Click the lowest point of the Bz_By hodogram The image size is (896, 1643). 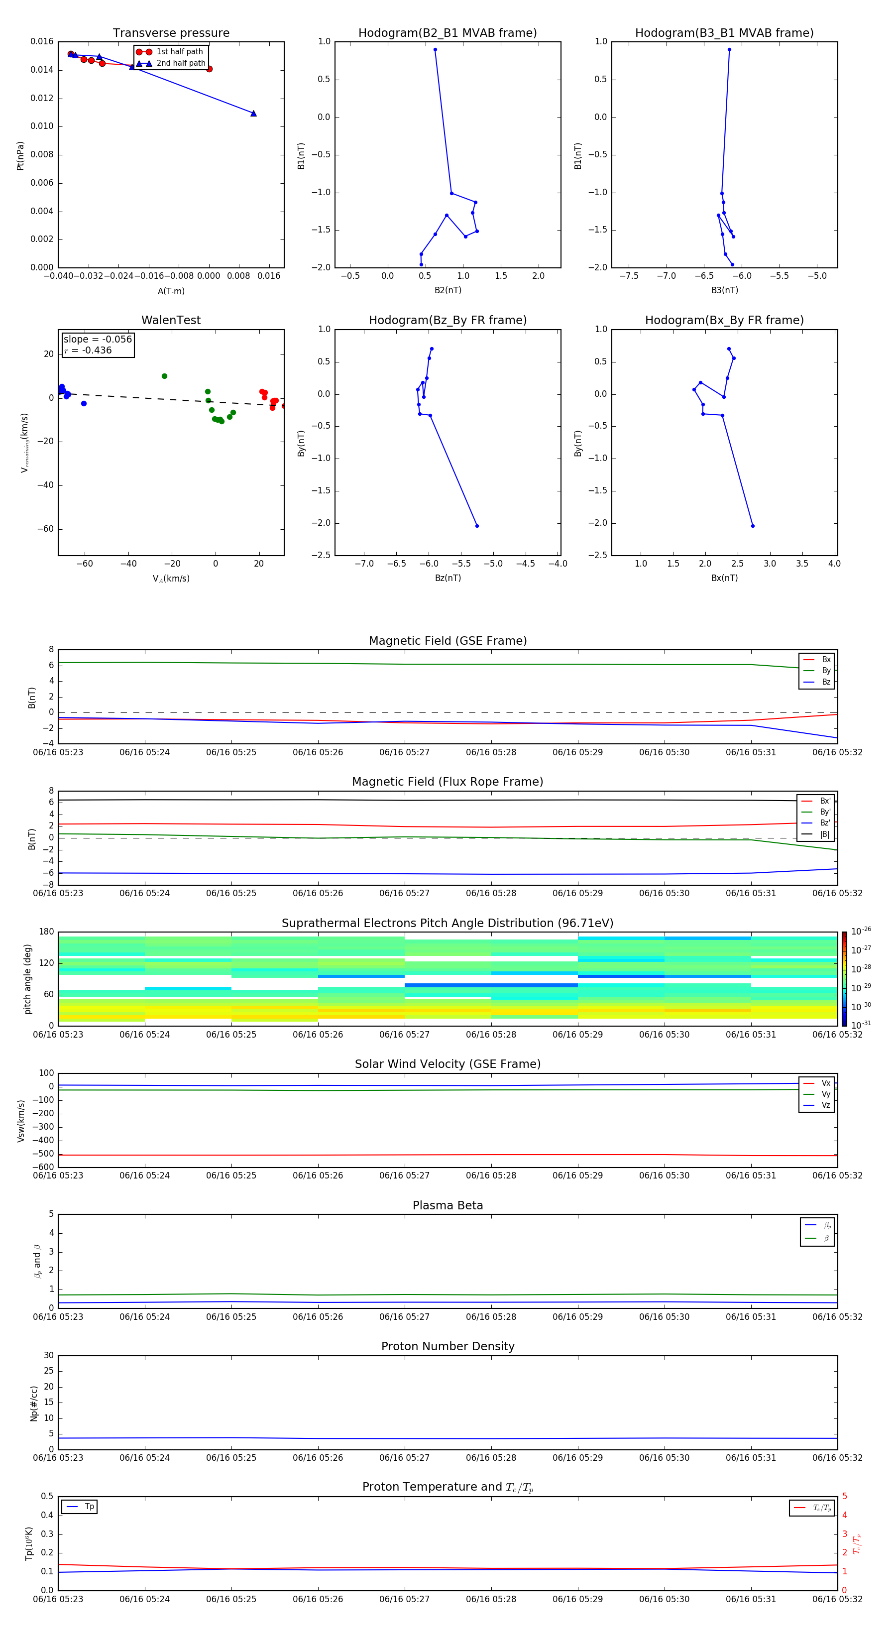[x=477, y=526]
